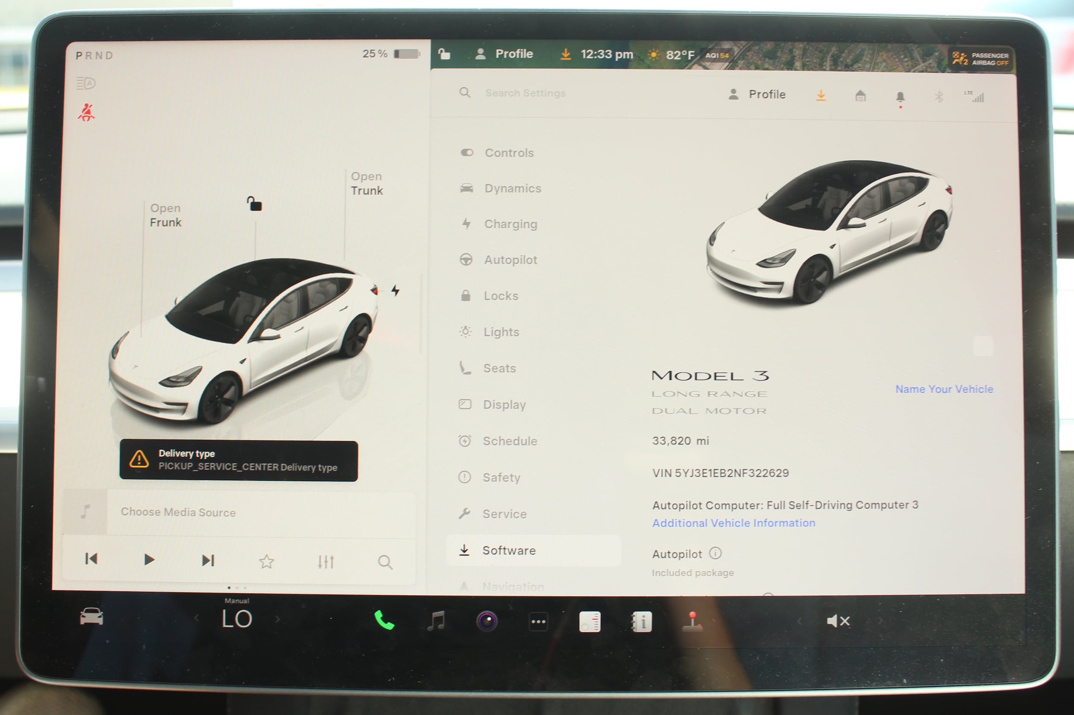Open the HomeLink garage icon
Screen dimensions: 1074x715
click(x=860, y=96)
